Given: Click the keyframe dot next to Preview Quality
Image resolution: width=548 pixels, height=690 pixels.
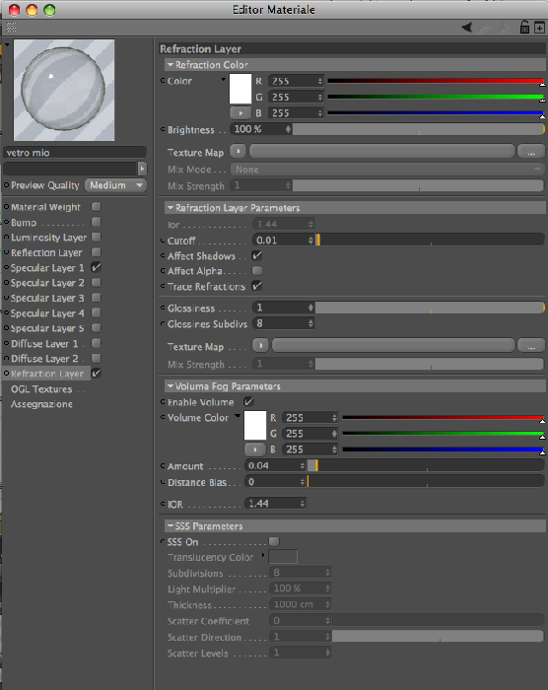Looking at the screenshot, I should [x=6, y=185].
